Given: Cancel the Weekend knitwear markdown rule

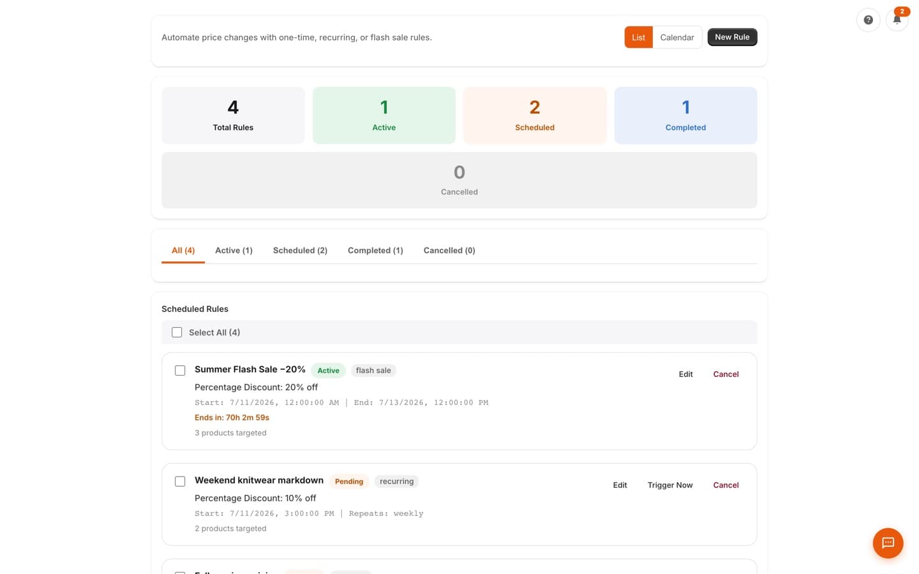Looking at the screenshot, I should coord(726,485).
